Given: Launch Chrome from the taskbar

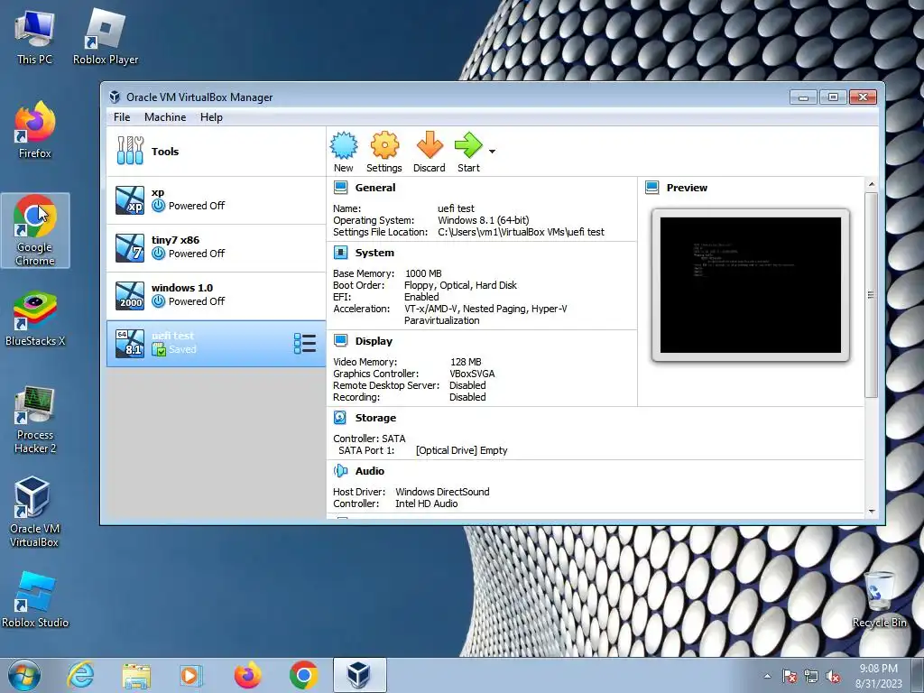Looking at the screenshot, I should point(303,675).
